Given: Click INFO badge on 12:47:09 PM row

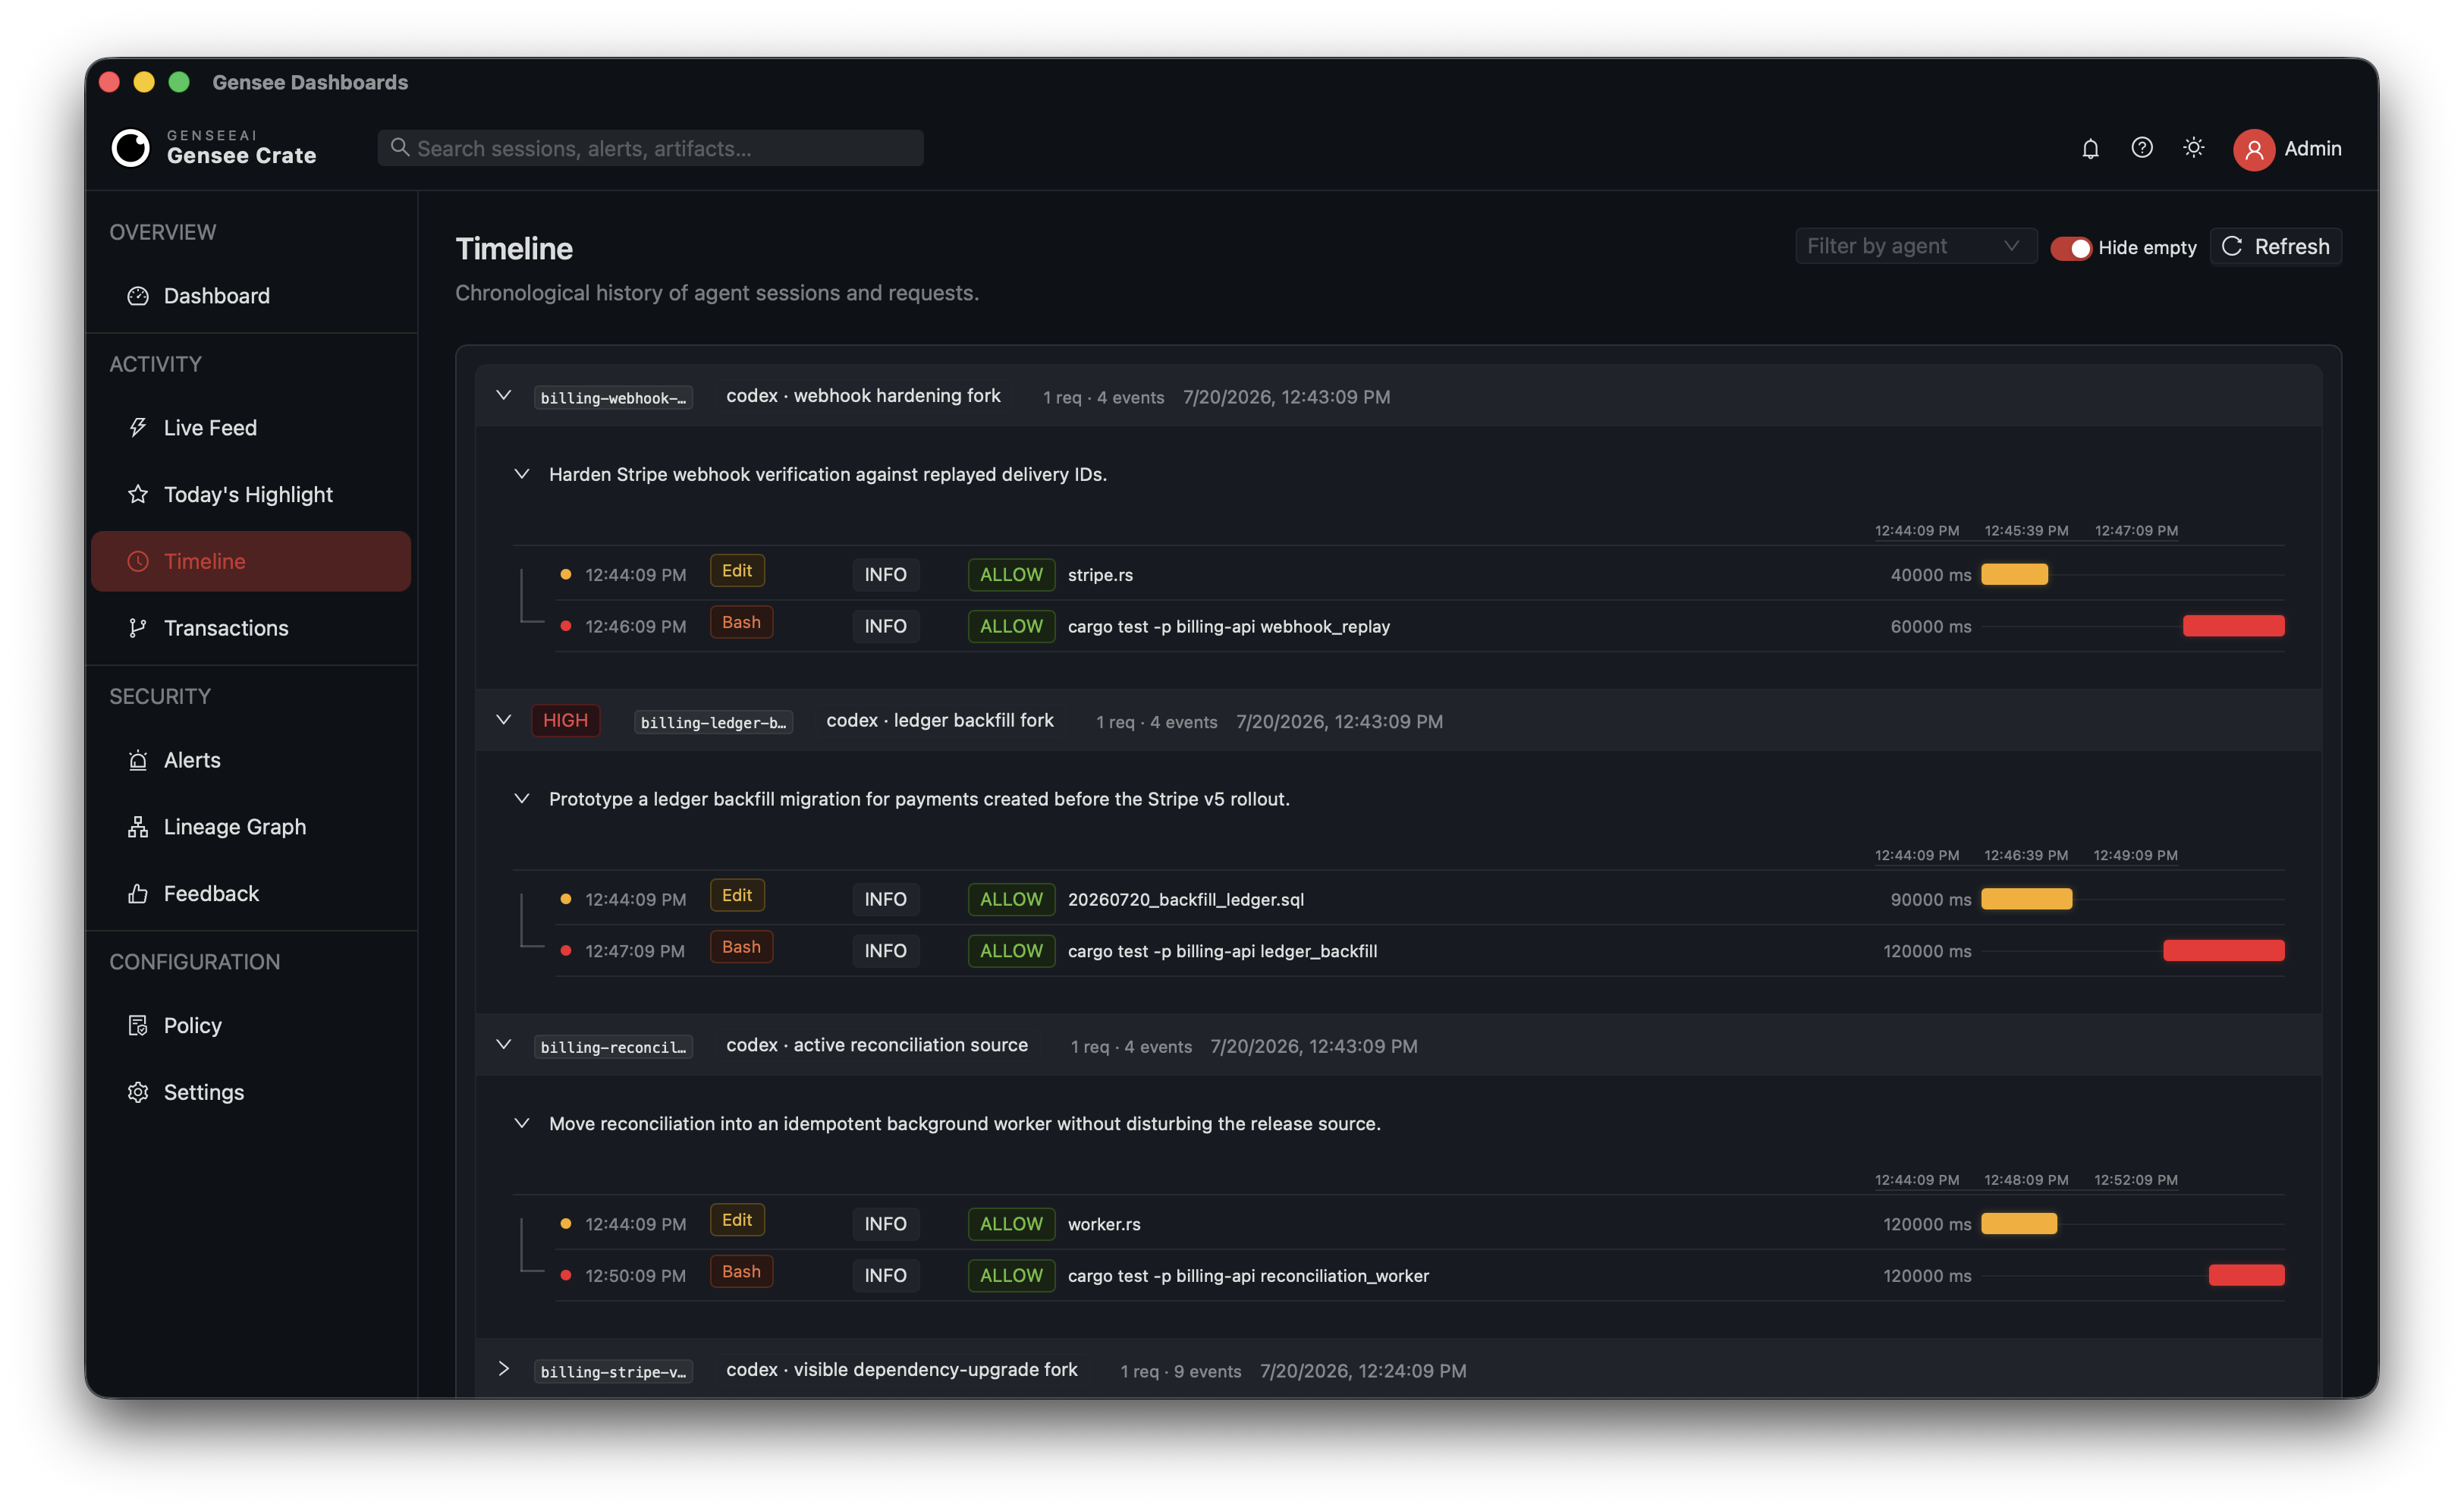Looking at the screenshot, I should coord(885,951).
